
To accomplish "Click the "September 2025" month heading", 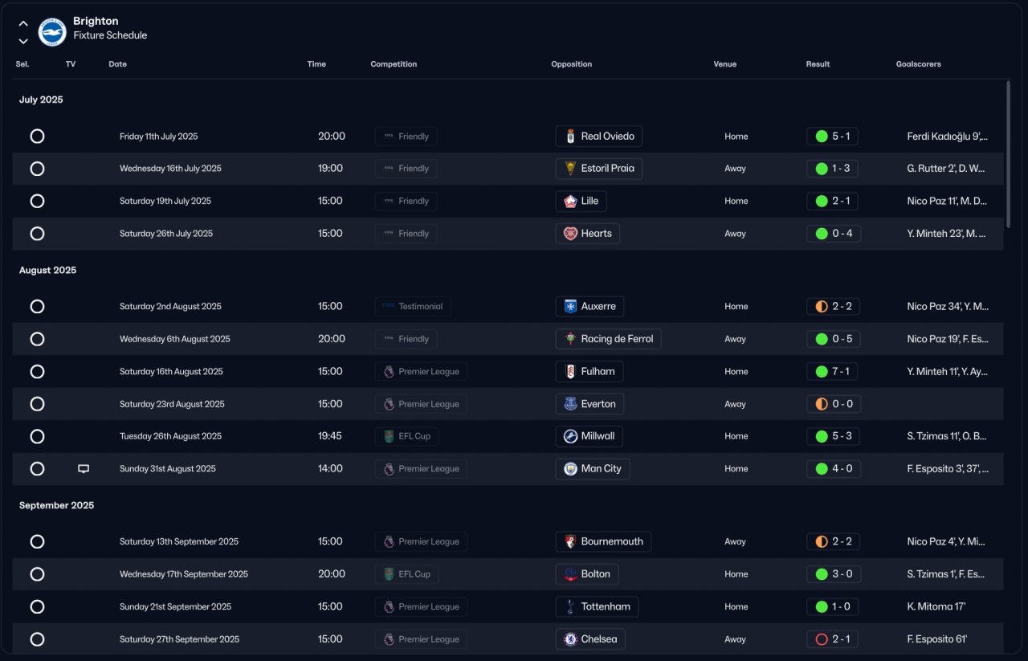I will pyautogui.click(x=57, y=505).
